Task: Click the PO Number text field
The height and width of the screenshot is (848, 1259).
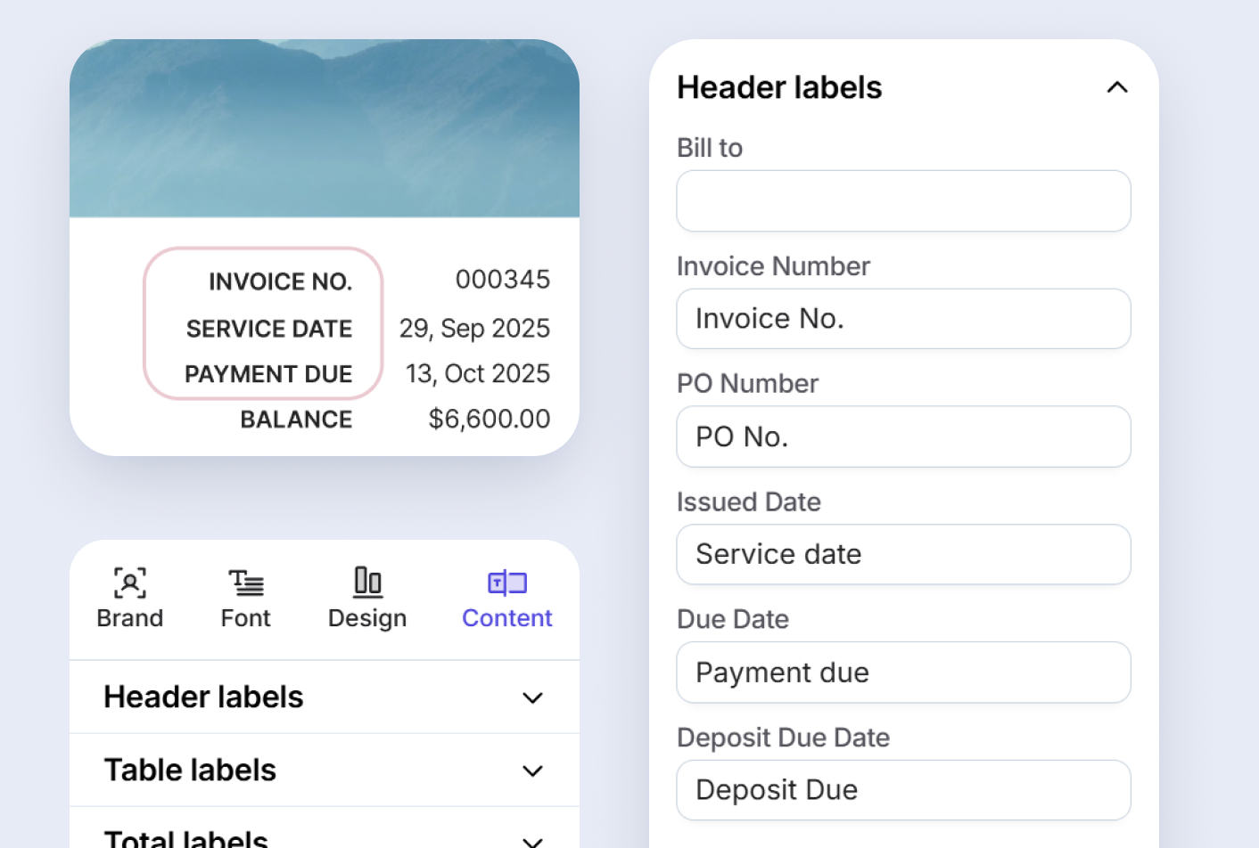Action: (x=903, y=436)
